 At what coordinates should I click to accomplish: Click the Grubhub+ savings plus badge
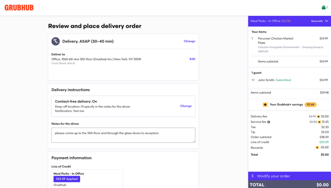[x=265, y=105]
